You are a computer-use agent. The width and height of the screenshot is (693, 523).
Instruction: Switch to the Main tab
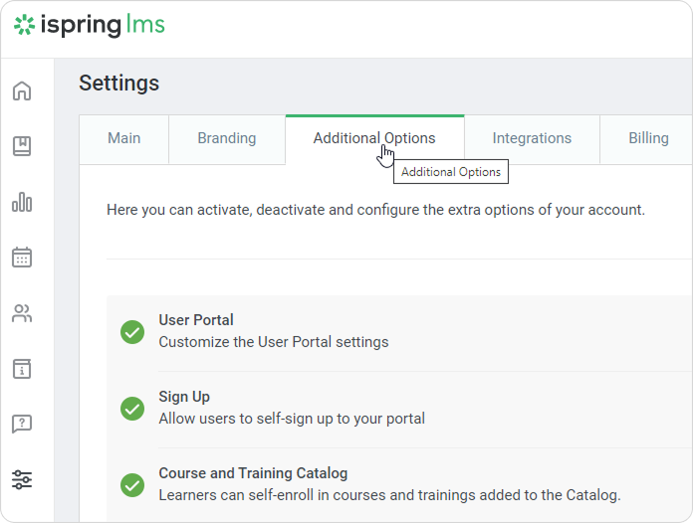(x=123, y=138)
